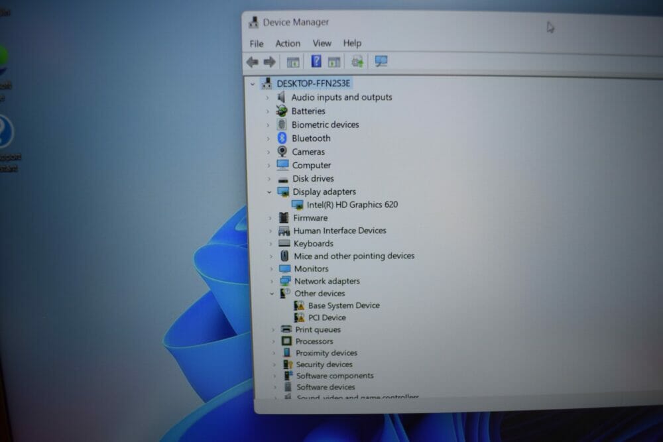
Task: Click the Processors chip icon
Action: pos(286,341)
